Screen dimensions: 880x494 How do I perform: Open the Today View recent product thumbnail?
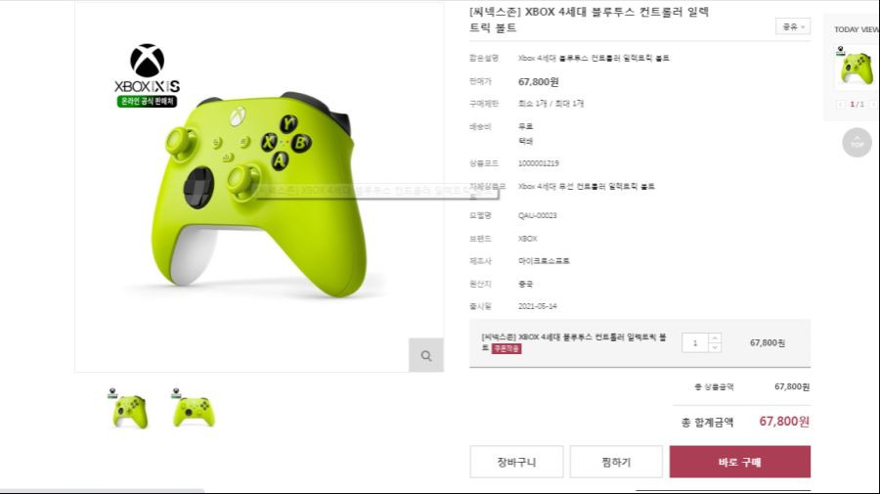[856, 67]
